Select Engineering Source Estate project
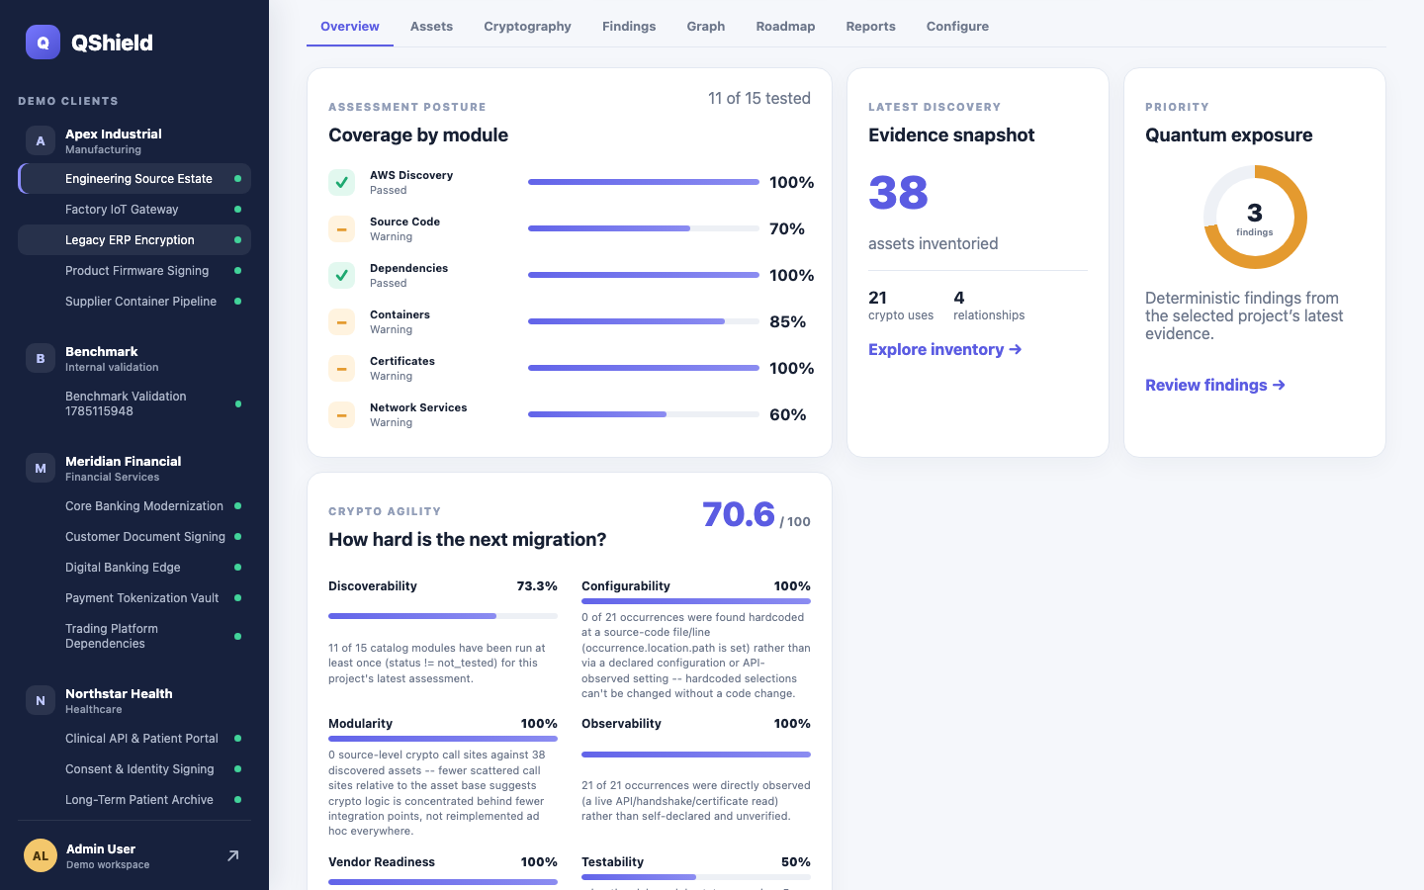Image resolution: width=1424 pixels, height=890 pixels. (134, 179)
